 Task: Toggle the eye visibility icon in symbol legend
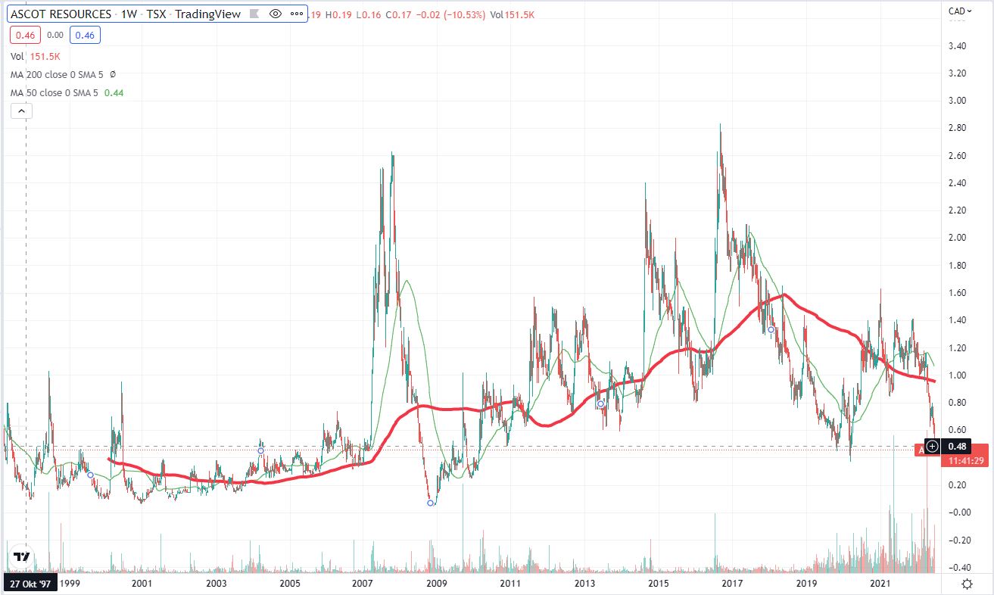(x=276, y=14)
